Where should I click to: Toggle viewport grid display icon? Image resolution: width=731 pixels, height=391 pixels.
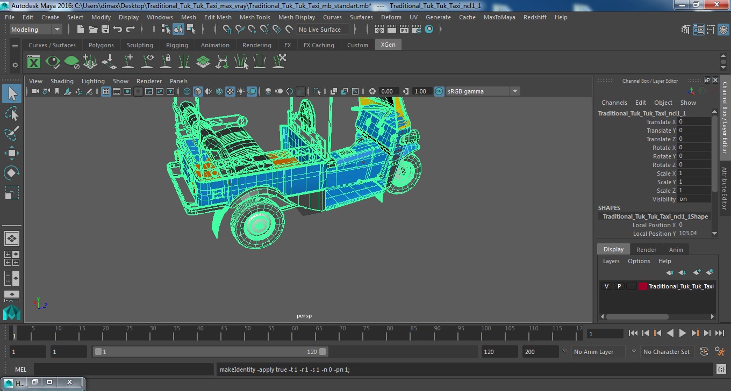click(106, 91)
